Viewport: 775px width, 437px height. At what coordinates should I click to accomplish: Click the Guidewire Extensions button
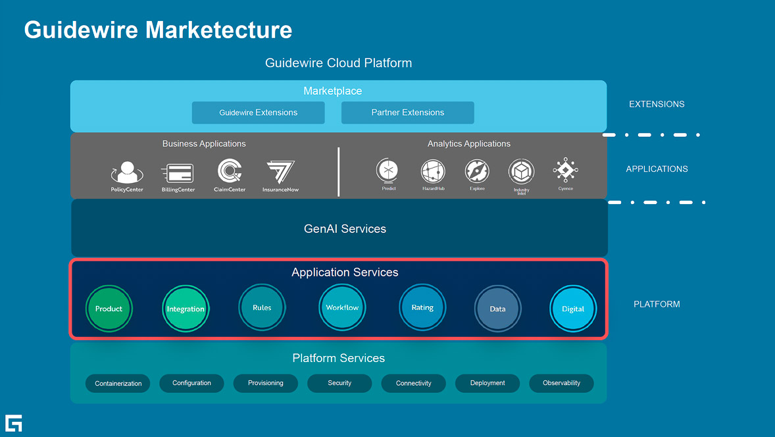pyautogui.click(x=258, y=113)
